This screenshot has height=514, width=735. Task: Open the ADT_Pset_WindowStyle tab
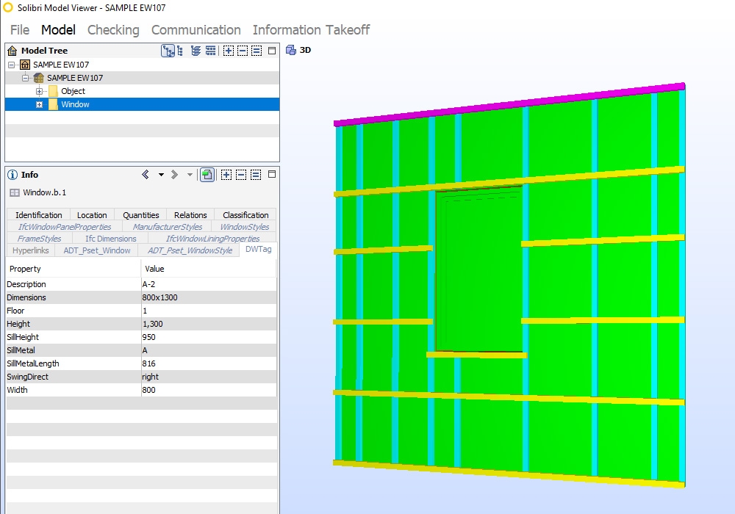[x=190, y=250]
